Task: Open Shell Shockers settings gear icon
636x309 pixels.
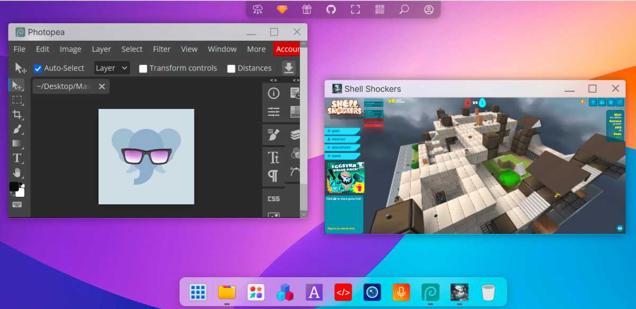Action: [611, 102]
